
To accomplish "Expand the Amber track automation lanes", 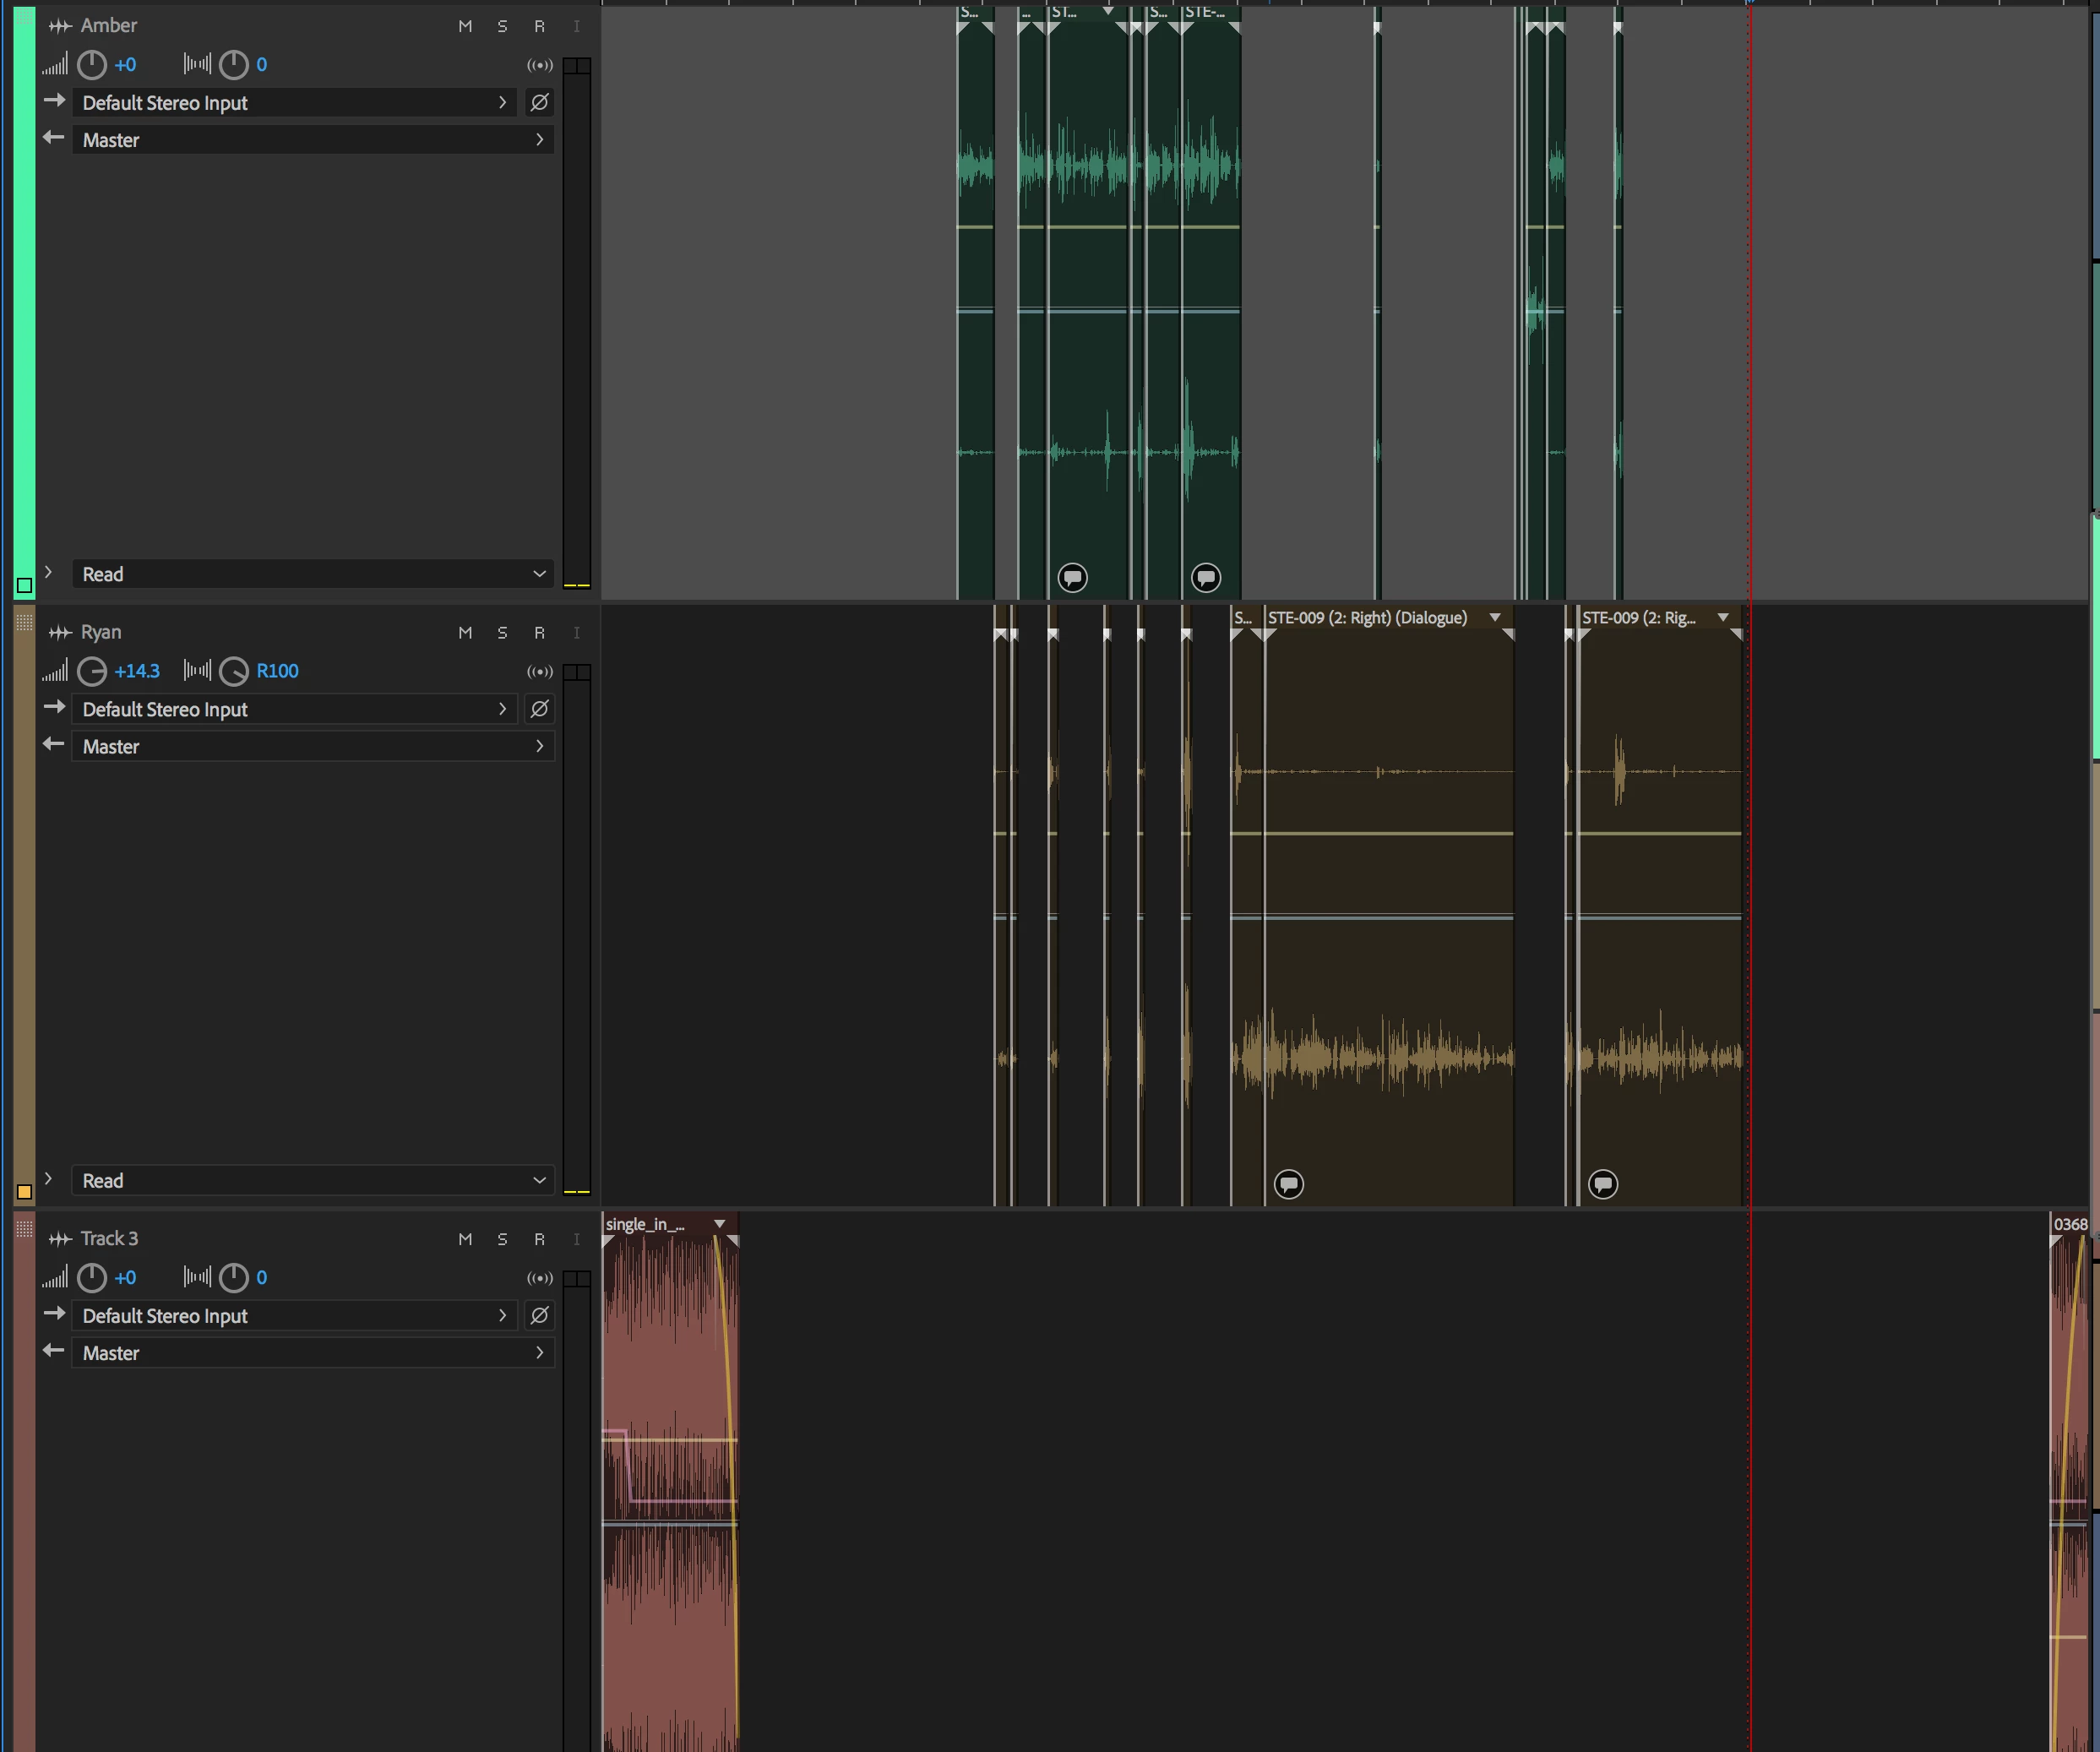I will (x=48, y=572).
